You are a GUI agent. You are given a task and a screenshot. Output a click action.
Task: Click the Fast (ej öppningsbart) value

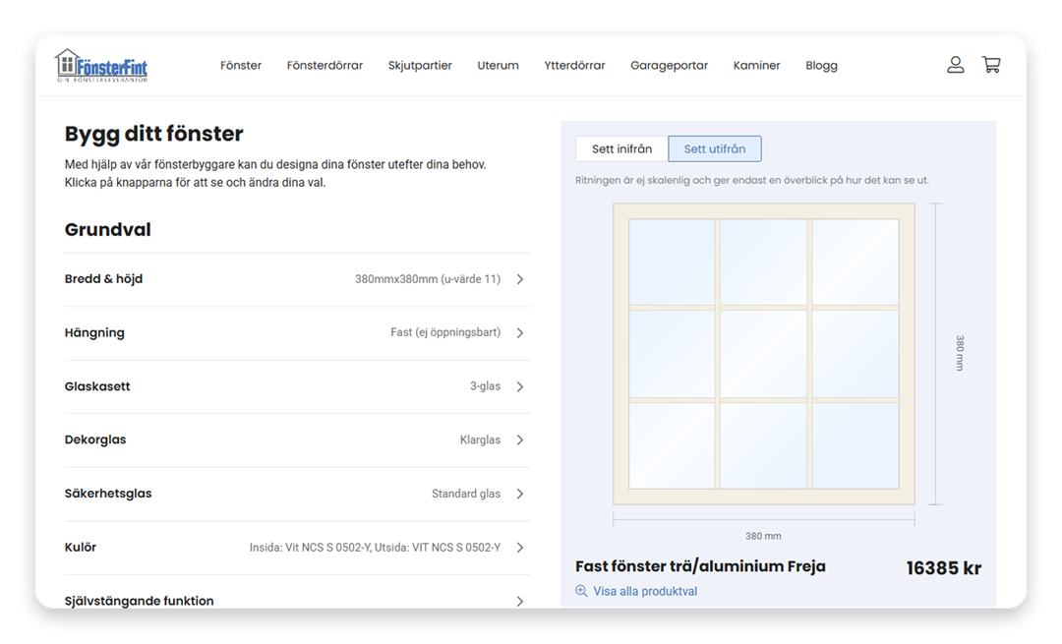[445, 332]
